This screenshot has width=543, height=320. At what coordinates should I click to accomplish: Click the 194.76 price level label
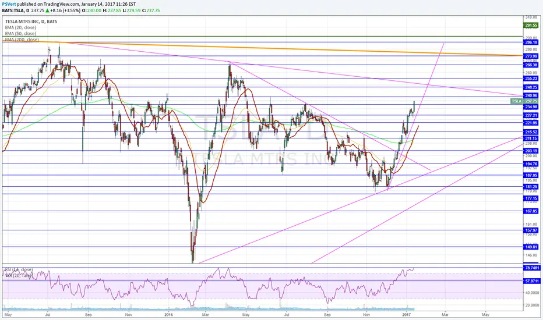coord(531,163)
